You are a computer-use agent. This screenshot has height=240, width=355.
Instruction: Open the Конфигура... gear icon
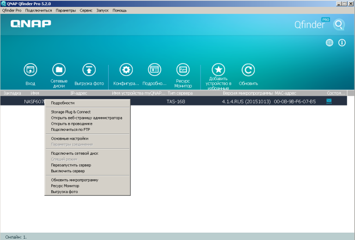tap(126, 70)
